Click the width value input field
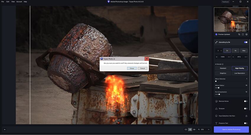Screen dimensions: 251x135 (223, 57)
